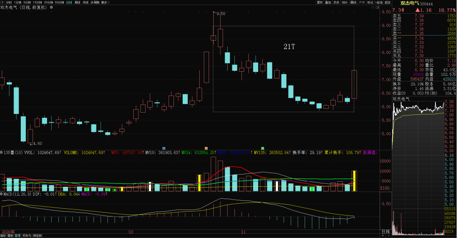Click the diamond icon above the price axis

coord(373,7)
